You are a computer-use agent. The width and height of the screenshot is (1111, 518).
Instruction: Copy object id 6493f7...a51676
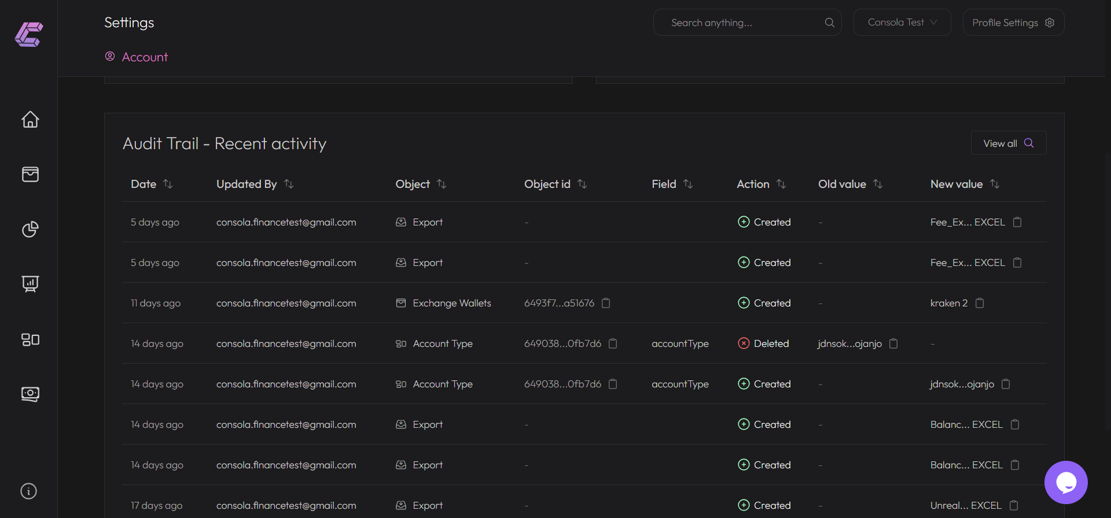[606, 303]
